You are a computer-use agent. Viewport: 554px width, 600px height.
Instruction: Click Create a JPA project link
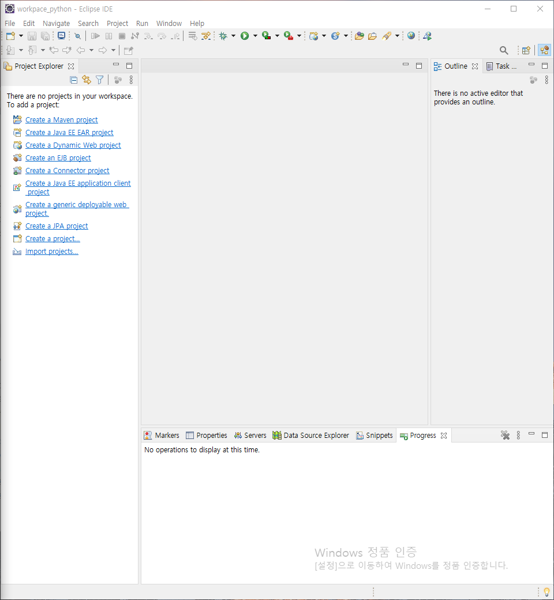(x=57, y=226)
